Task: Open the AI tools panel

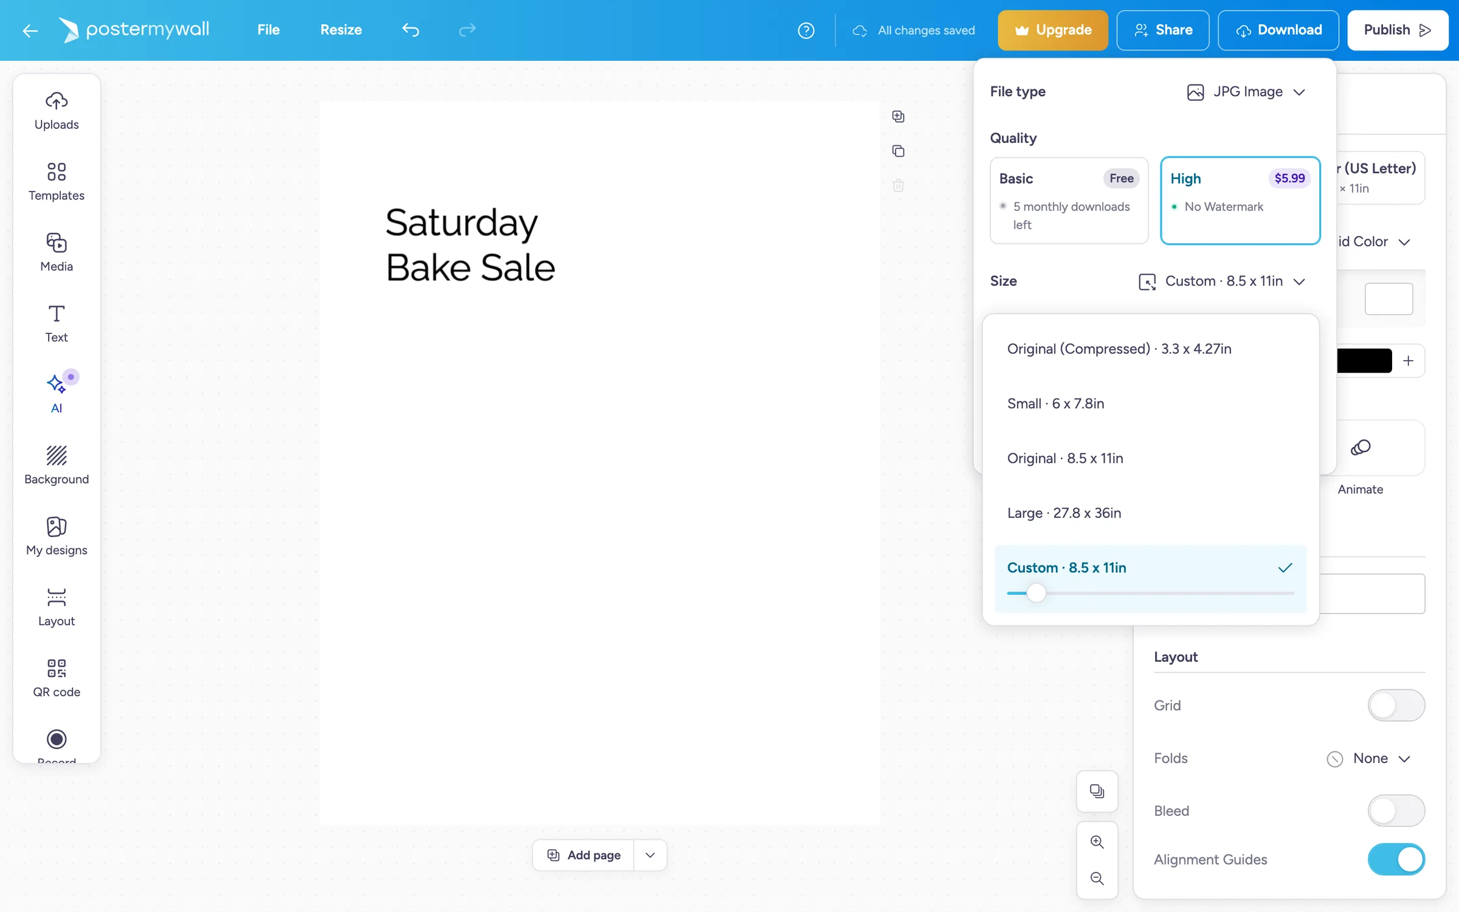Action: [57, 394]
